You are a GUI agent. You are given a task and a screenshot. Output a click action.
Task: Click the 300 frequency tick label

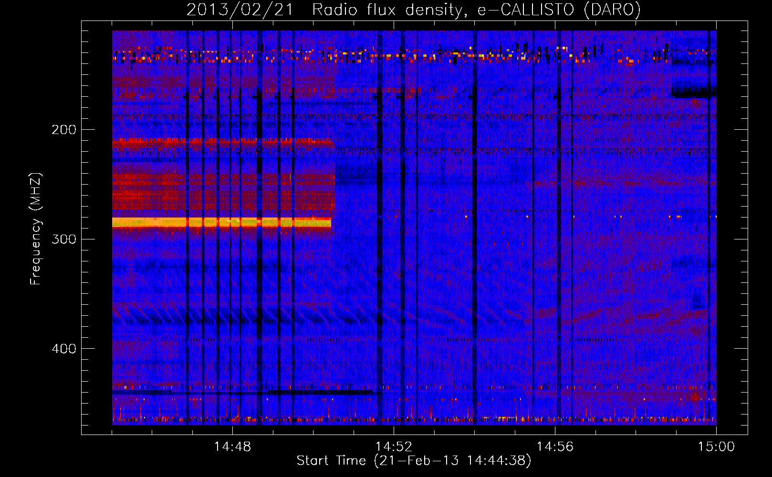(x=64, y=239)
